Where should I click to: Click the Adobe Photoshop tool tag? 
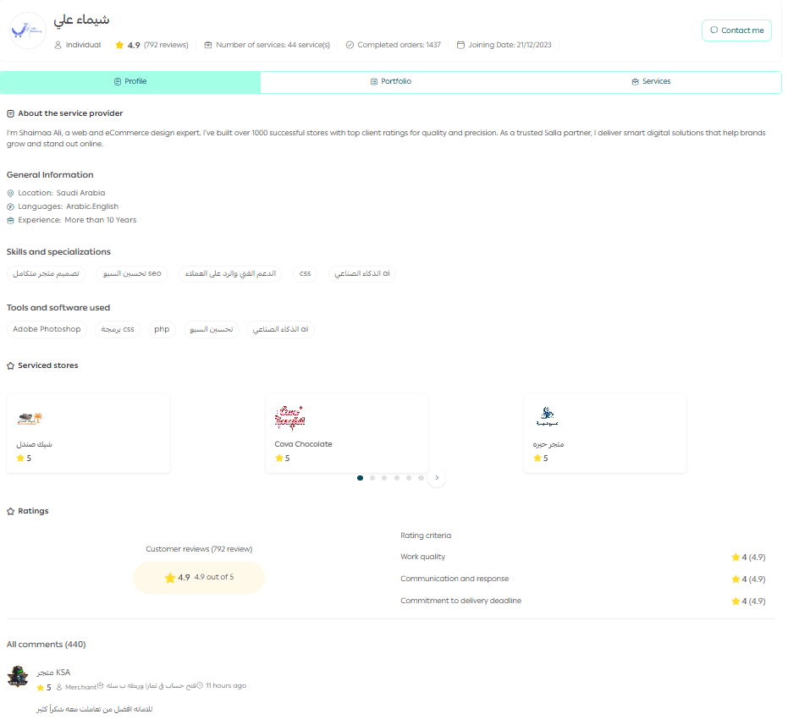coord(47,329)
